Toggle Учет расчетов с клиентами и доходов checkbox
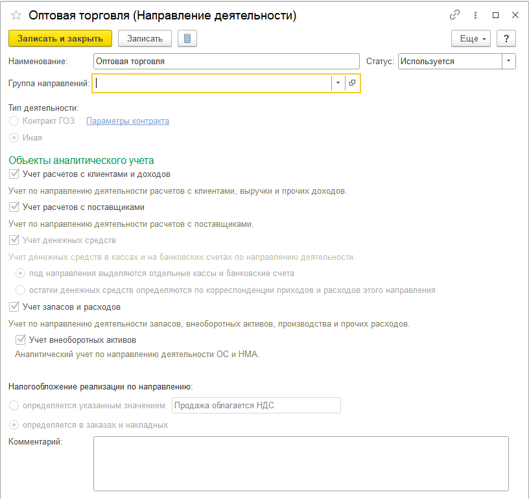Image resolution: width=529 pixels, height=499 pixels. click(x=14, y=174)
